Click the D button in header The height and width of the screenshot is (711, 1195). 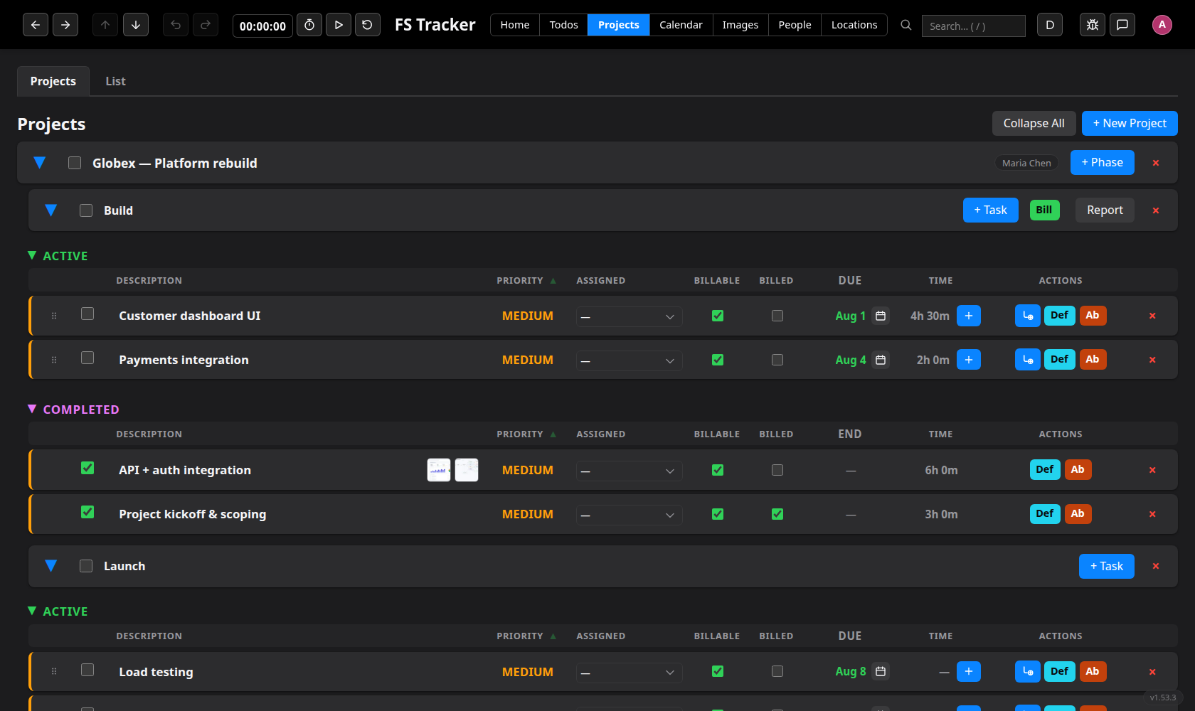coord(1050,25)
